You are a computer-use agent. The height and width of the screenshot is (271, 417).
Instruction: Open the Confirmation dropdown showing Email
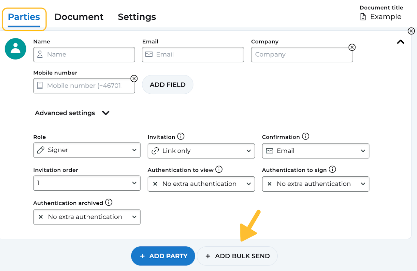(x=315, y=151)
